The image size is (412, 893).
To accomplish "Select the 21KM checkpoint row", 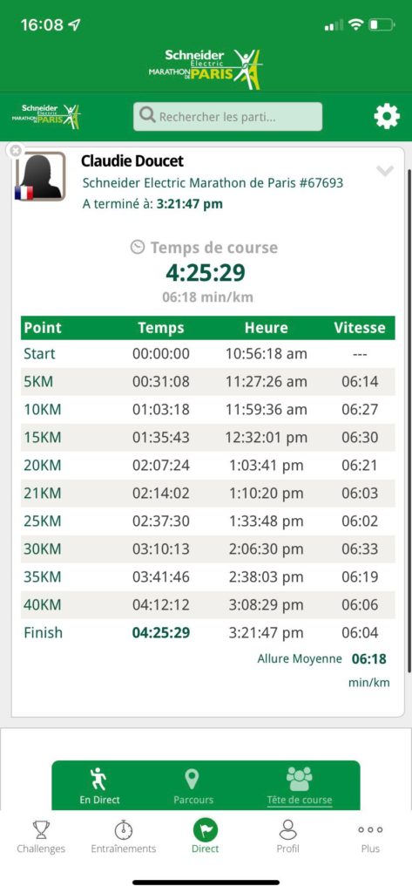I will [207, 494].
